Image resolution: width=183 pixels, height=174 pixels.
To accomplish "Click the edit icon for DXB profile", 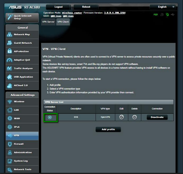I will (121, 117).
